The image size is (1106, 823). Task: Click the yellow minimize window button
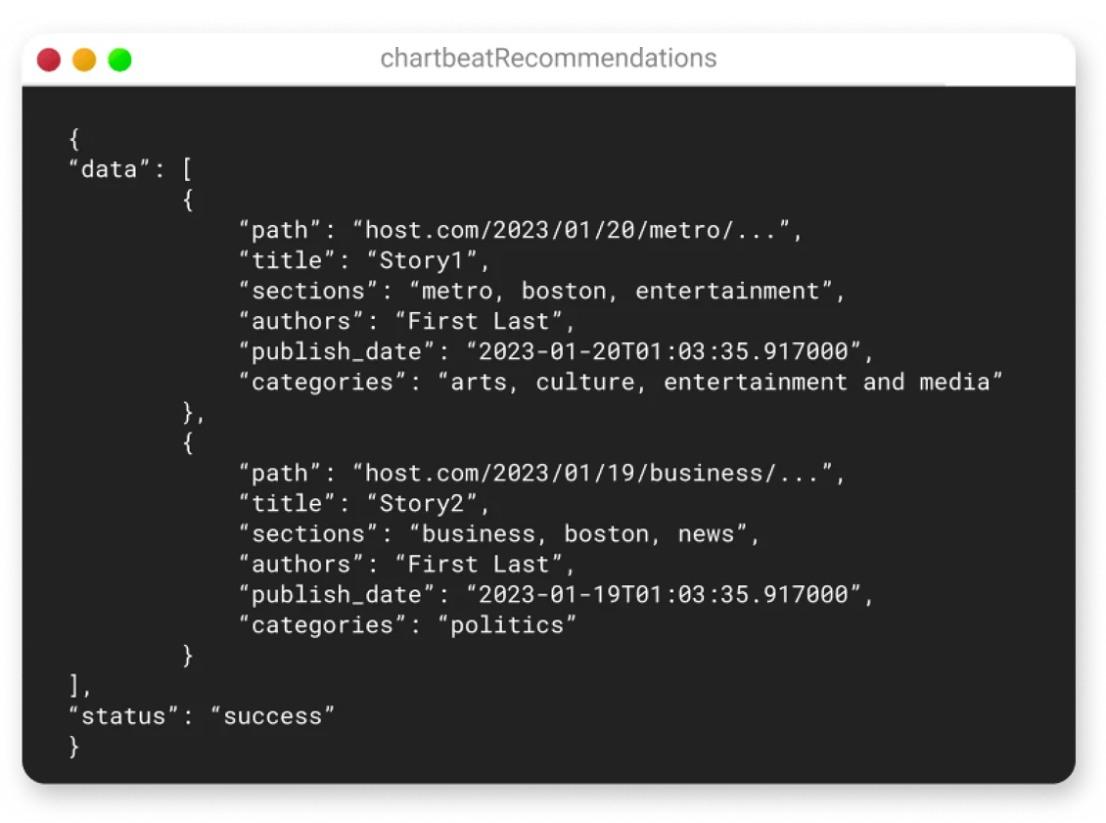click(84, 60)
